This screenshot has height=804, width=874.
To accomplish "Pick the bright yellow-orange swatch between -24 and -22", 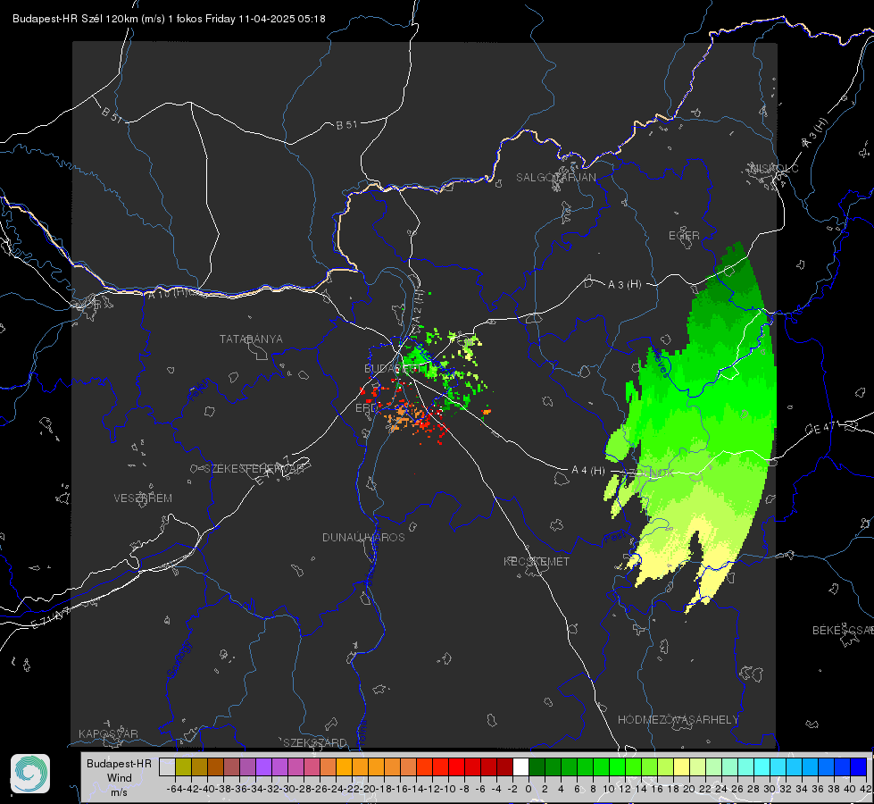I will [344, 766].
